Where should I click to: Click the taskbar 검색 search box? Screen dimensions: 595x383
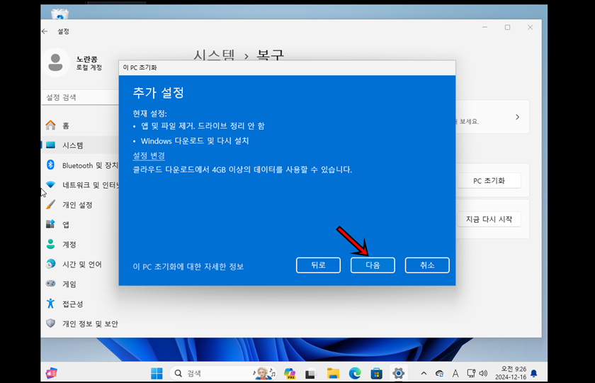click(224, 373)
